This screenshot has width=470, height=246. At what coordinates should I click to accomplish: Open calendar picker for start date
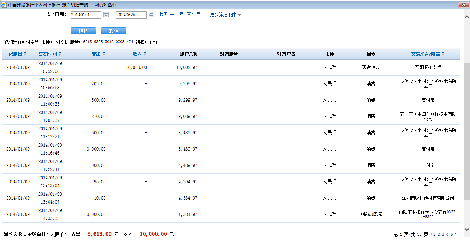106,15
